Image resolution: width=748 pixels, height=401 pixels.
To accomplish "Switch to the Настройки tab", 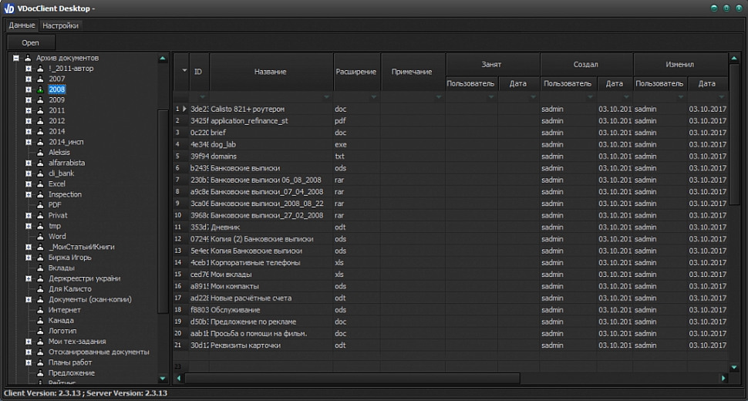I will point(60,25).
